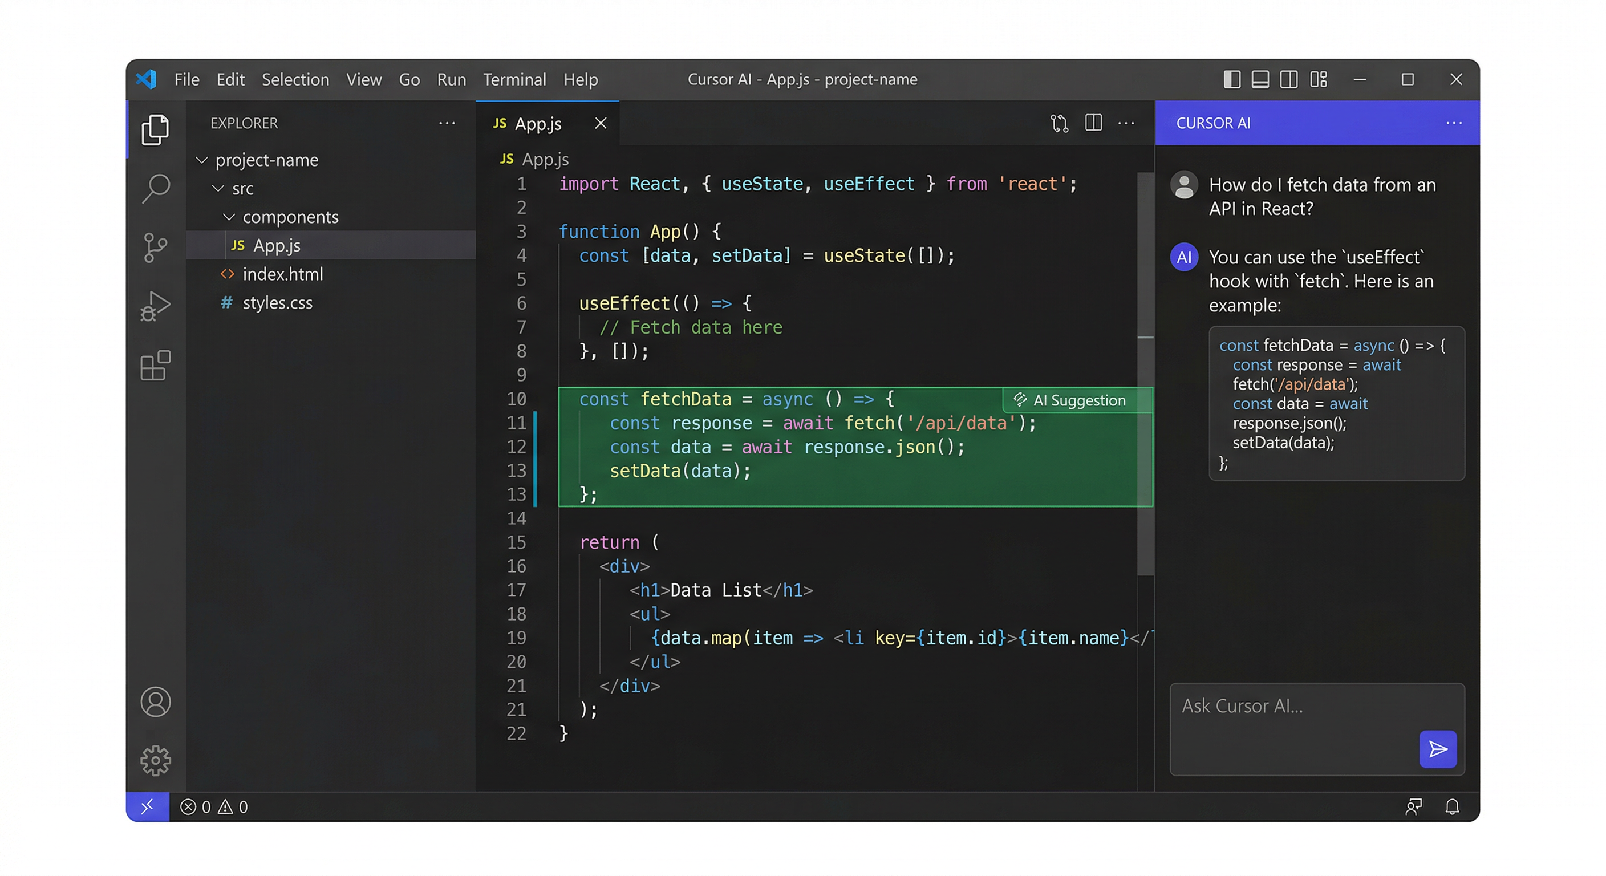Select the App.js editor tab
This screenshot has height=876, width=1606.
coord(537,123)
